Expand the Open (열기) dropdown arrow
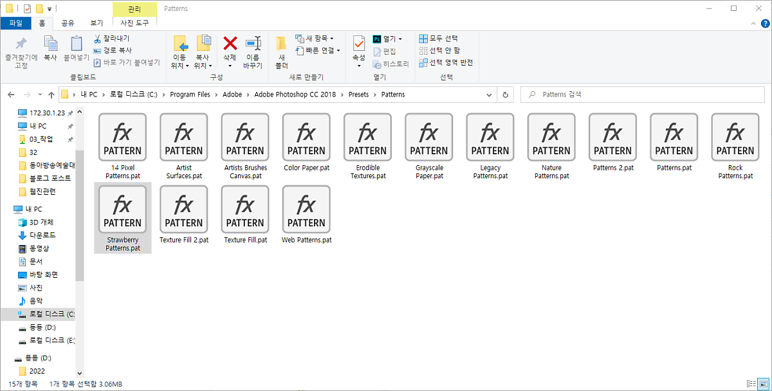The image size is (772, 391). click(400, 39)
